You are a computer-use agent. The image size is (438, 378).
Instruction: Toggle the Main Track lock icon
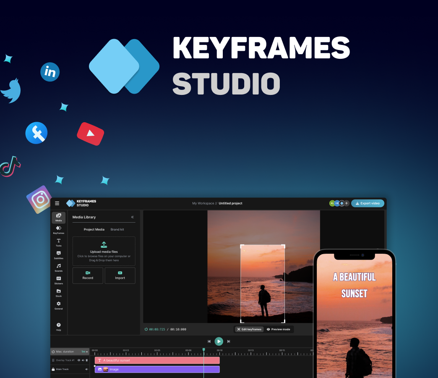(53, 369)
